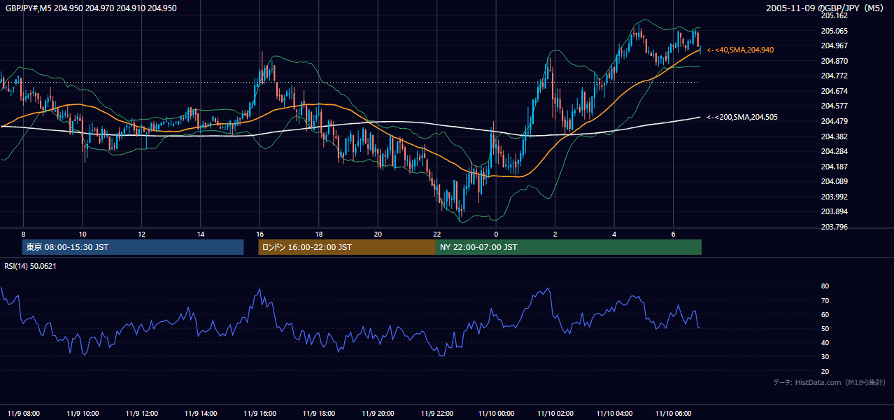The image size is (894, 420).
Task: Click price level 204.479 on axis
Action: (x=834, y=121)
